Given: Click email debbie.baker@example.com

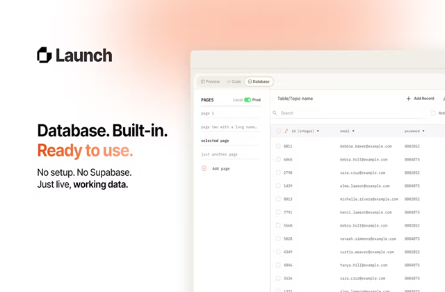Looking at the screenshot, I should coord(366,147).
